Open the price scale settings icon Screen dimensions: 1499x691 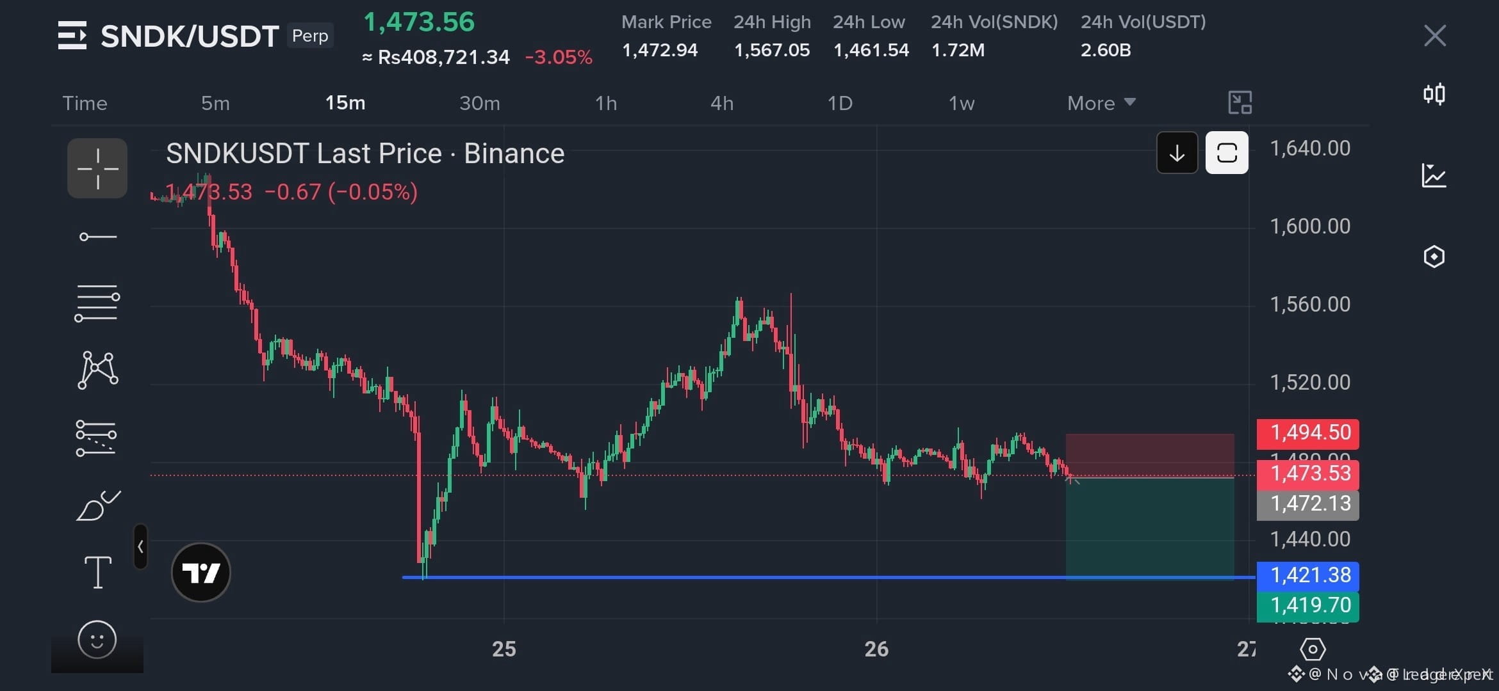point(1313,649)
